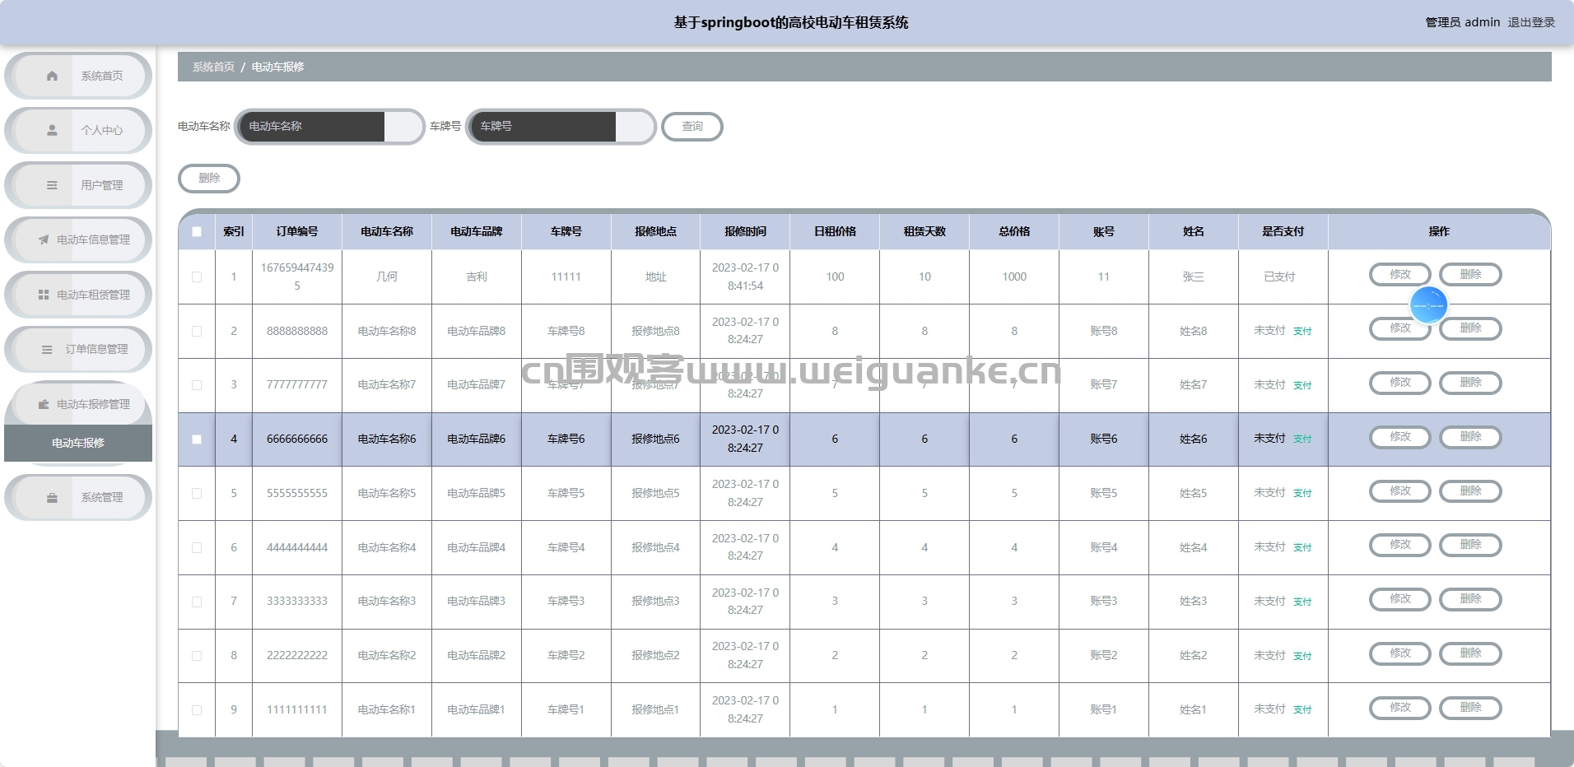Click 删除 for order 3333333333
Viewport: 1574px width, 767px height.
click(1470, 599)
